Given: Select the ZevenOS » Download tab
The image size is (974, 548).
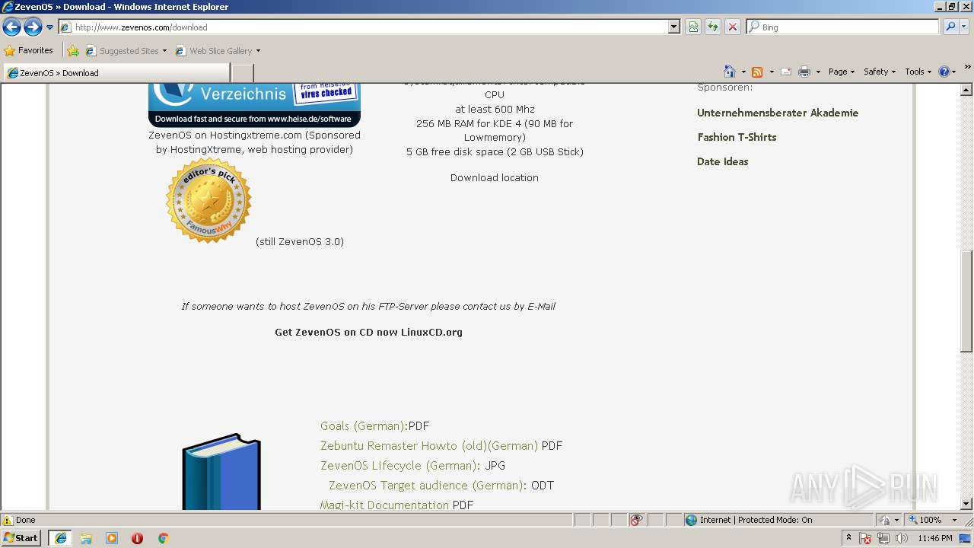Looking at the screenshot, I should pos(116,73).
